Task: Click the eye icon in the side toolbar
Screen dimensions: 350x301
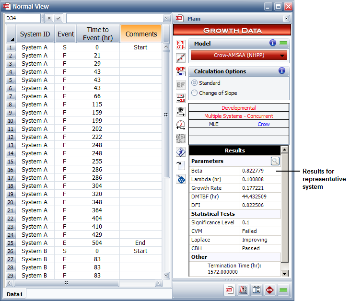Action: click(x=181, y=112)
